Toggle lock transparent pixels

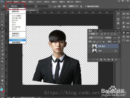94,42
